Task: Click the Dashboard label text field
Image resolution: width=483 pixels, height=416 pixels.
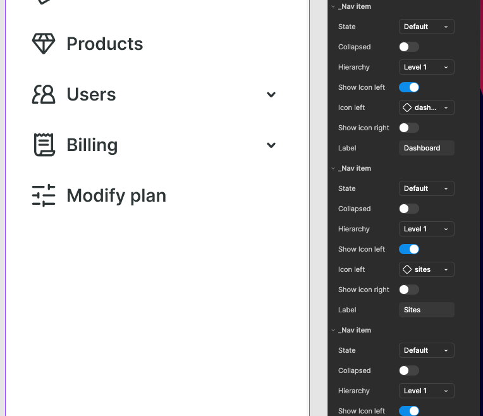Action: pos(426,148)
